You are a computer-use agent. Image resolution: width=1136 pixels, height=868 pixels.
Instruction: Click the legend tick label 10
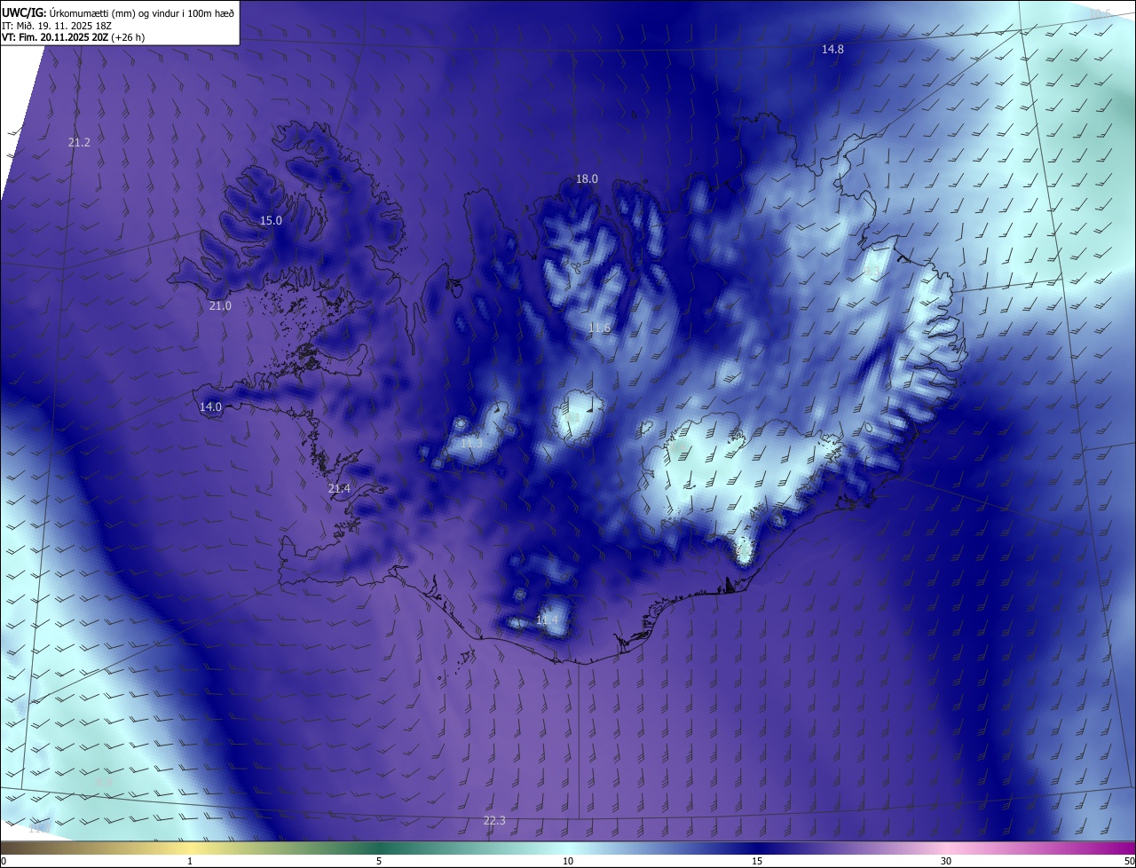tap(568, 861)
